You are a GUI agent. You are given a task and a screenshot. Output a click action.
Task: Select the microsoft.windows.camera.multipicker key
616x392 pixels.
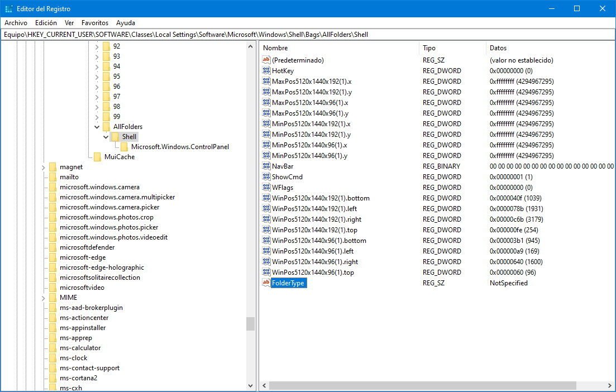117,197
